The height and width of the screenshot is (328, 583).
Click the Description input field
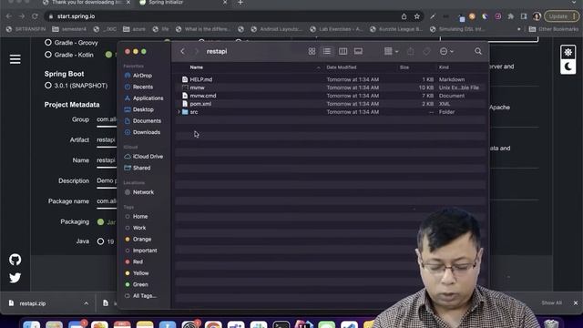pos(107,181)
